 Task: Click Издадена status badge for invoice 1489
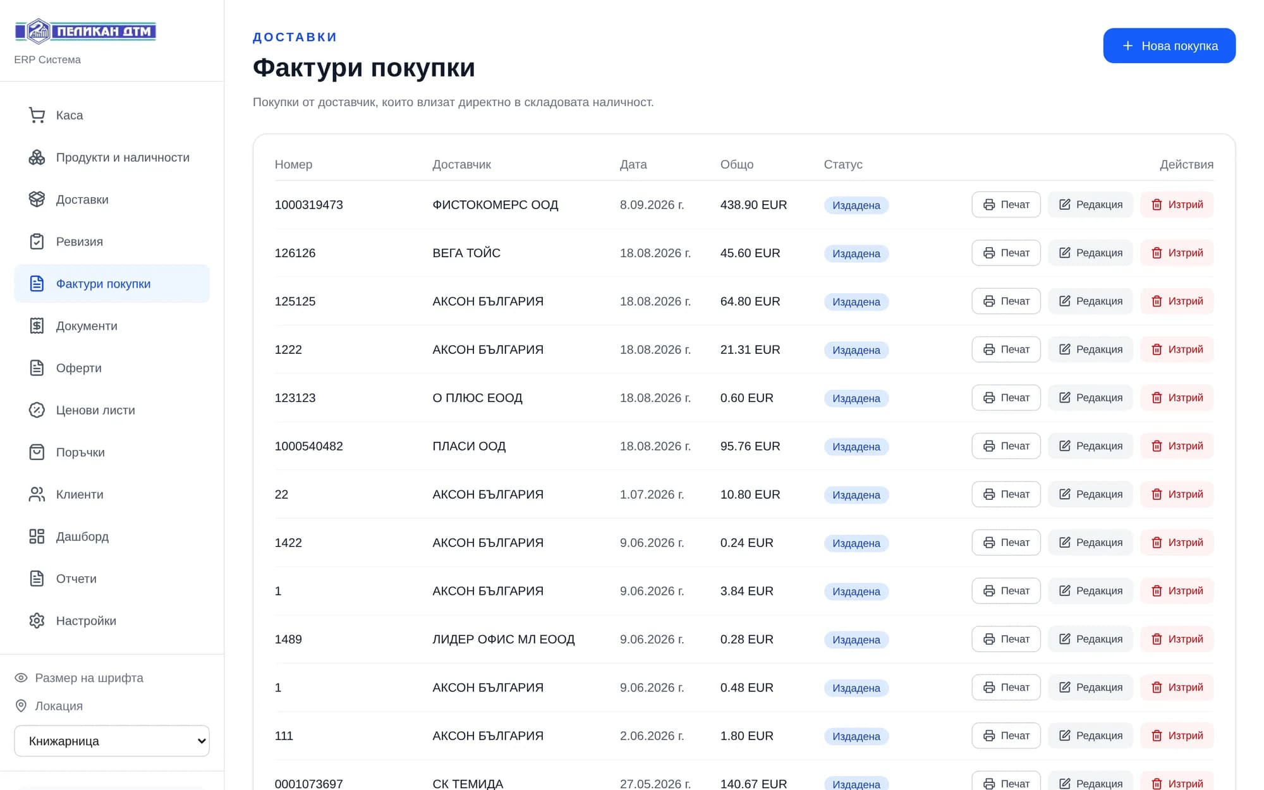pos(856,640)
